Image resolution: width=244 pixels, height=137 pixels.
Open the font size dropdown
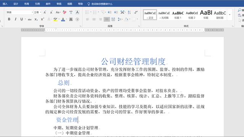[40, 12]
